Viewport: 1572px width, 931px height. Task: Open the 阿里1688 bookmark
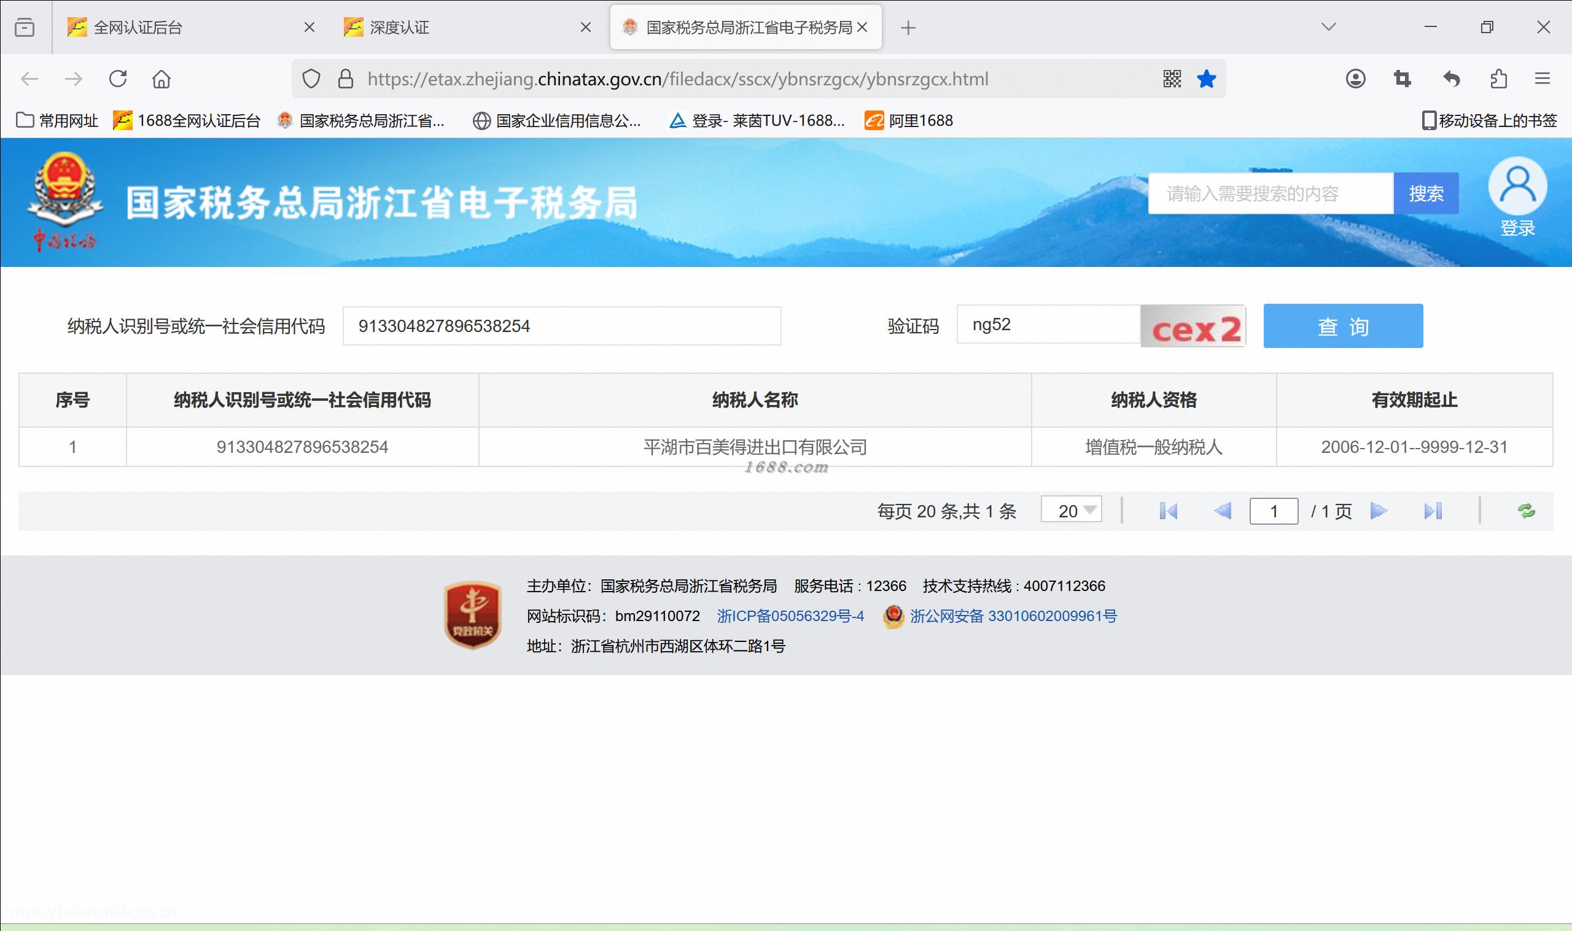click(909, 120)
